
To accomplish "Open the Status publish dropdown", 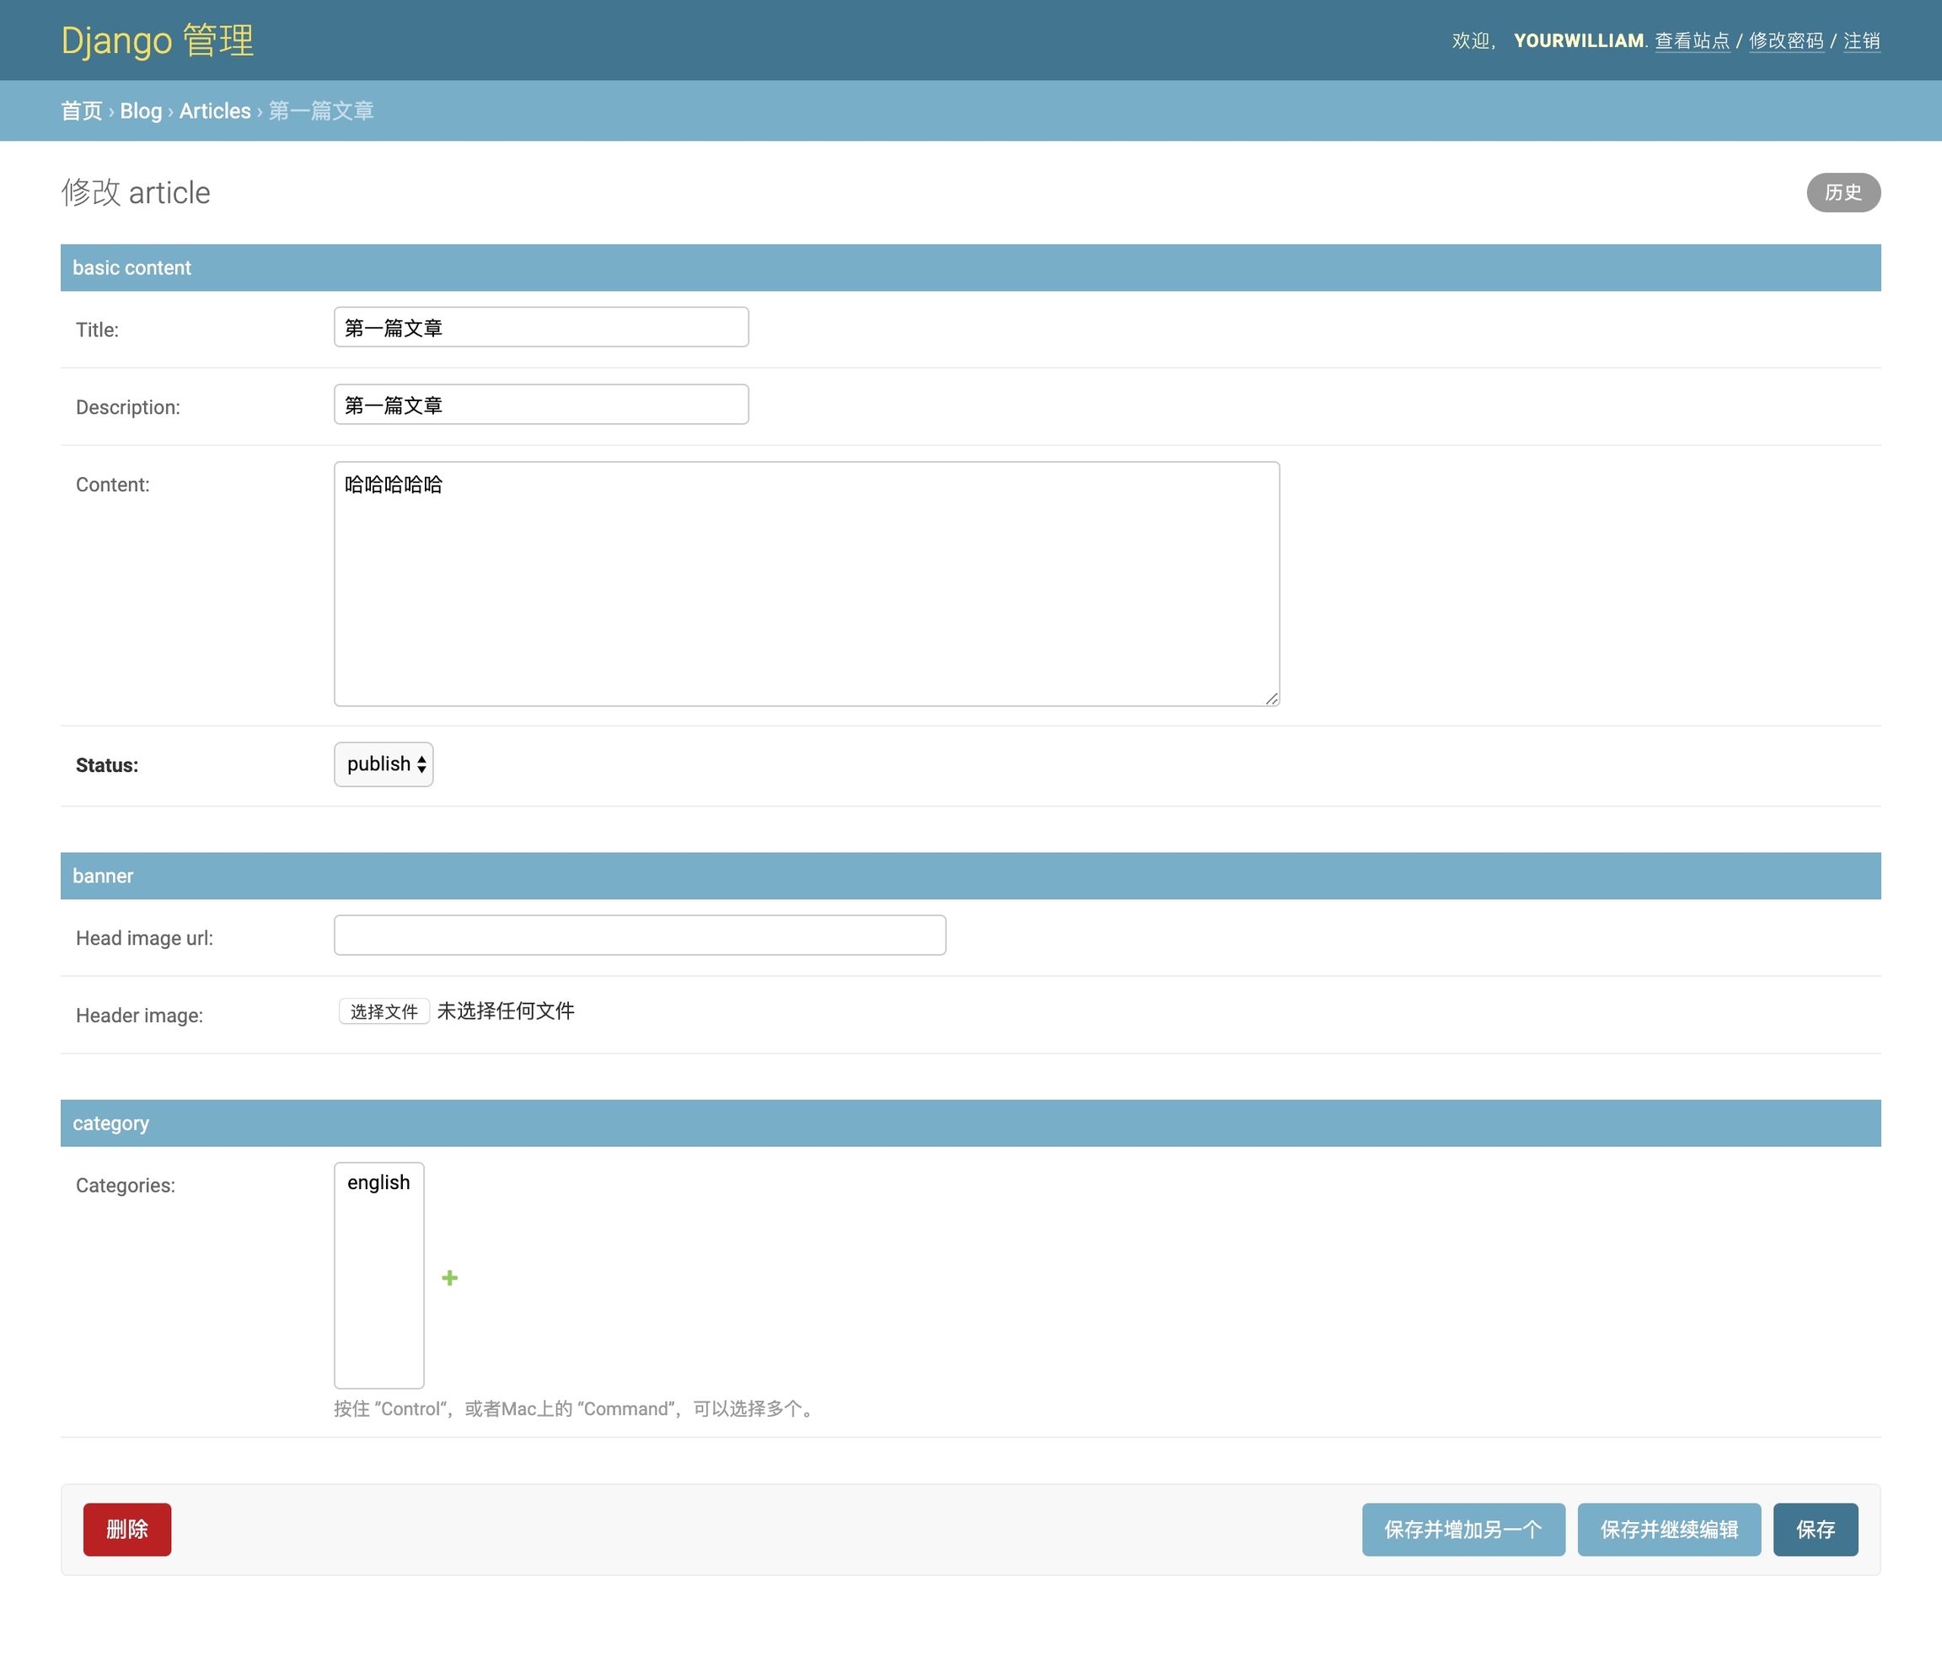I will click(x=384, y=764).
